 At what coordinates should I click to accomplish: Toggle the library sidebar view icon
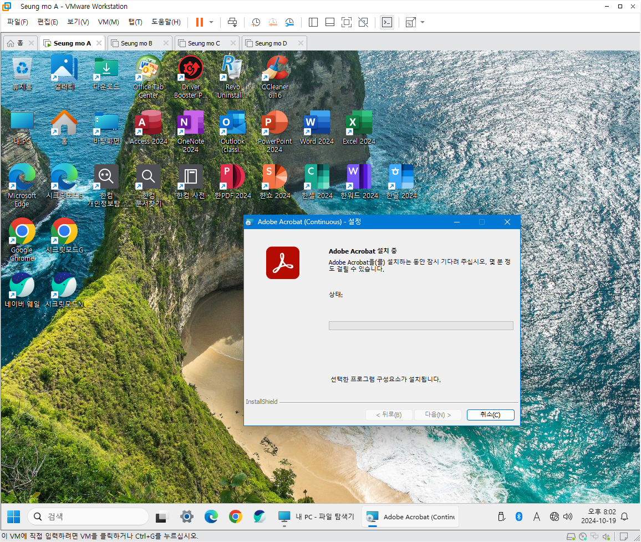(313, 22)
